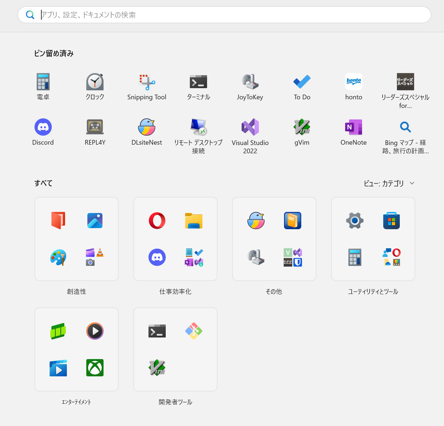Launch the pinned To Do app
444x426 pixels.
[x=302, y=87]
